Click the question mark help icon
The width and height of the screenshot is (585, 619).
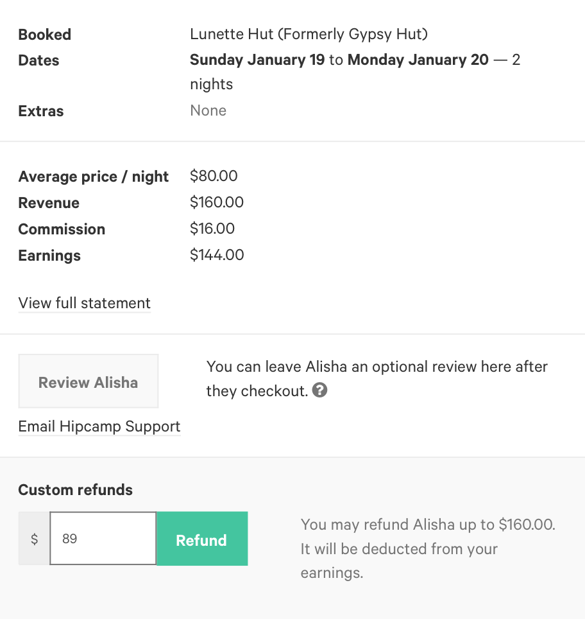tap(319, 390)
